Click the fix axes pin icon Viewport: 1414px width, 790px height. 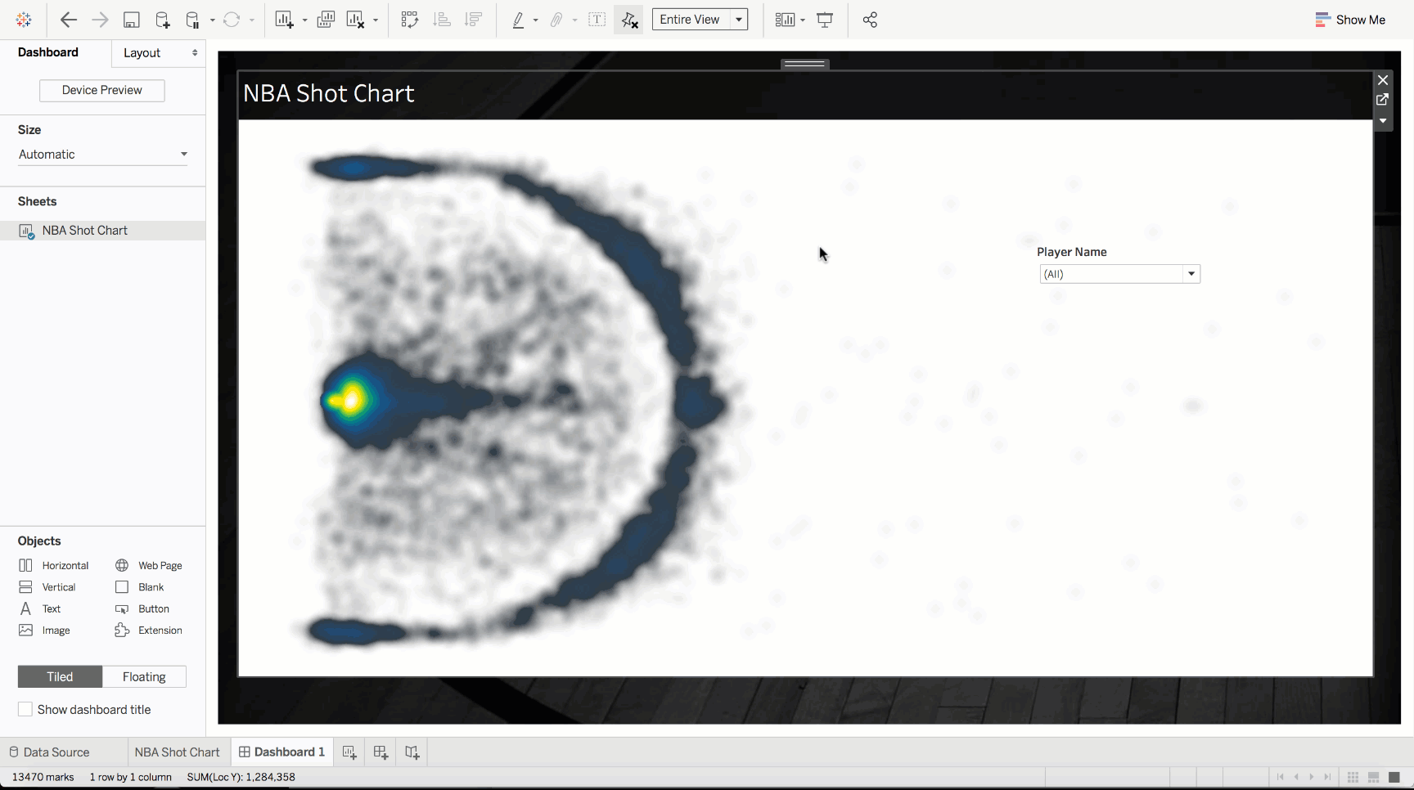pos(628,20)
